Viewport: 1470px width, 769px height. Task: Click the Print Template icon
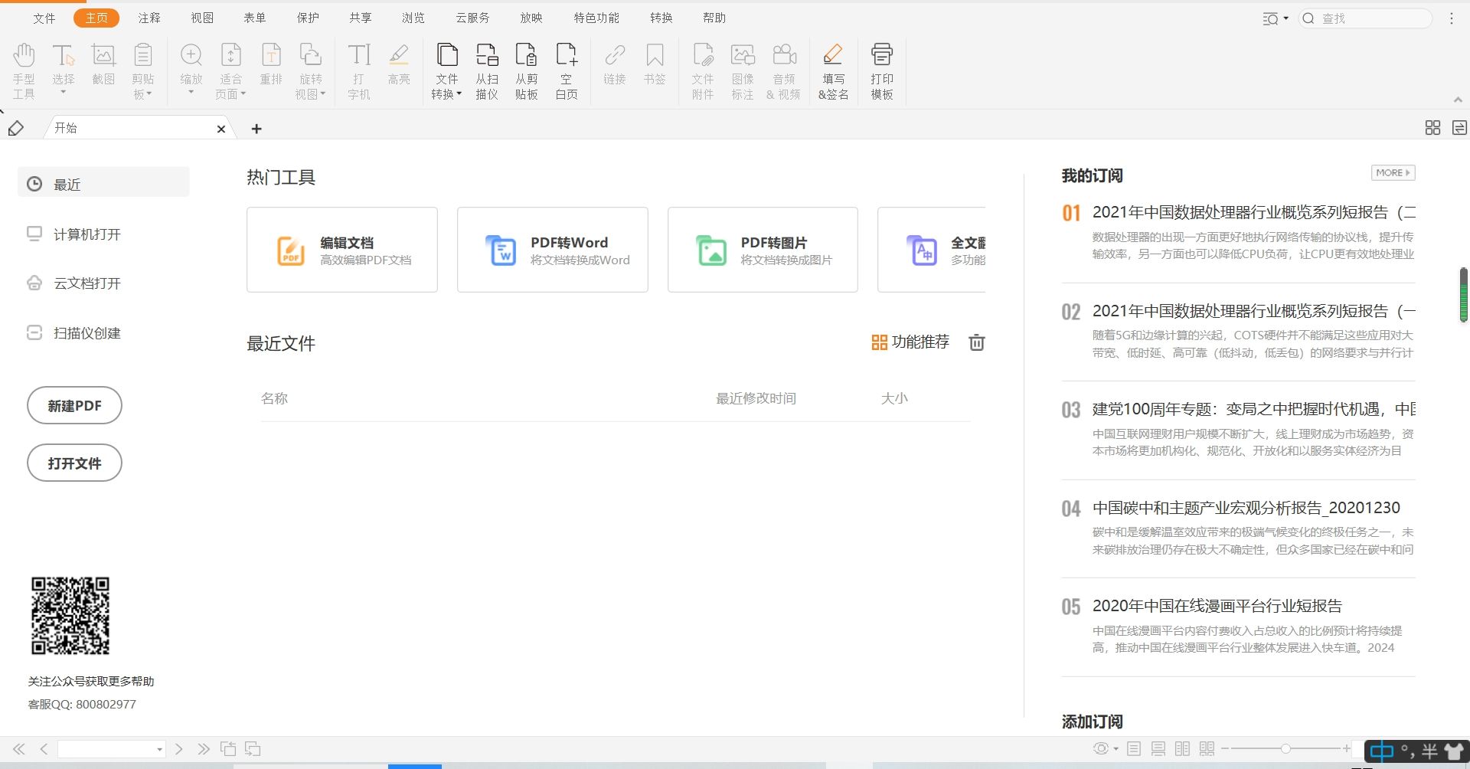[882, 70]
